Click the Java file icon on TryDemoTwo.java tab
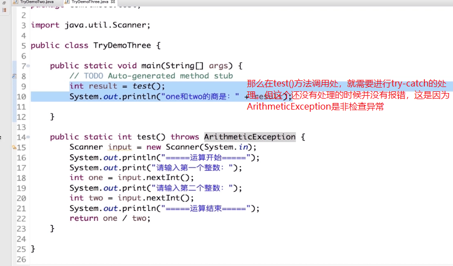 click(x=16, y=2)
